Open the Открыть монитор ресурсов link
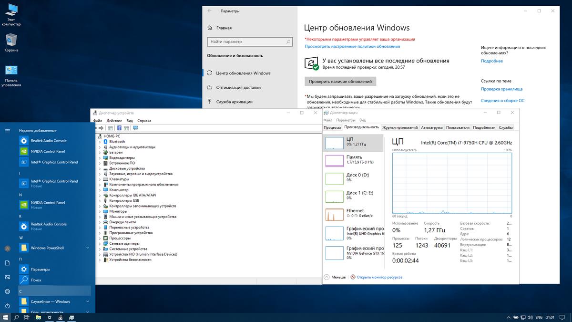 (x=379, y=277)
